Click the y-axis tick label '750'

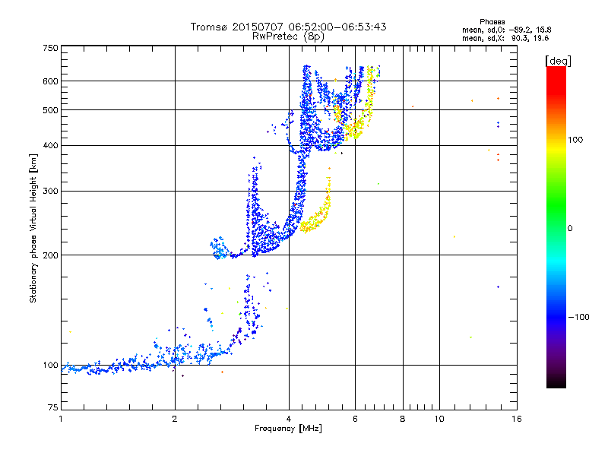point(50,48)
